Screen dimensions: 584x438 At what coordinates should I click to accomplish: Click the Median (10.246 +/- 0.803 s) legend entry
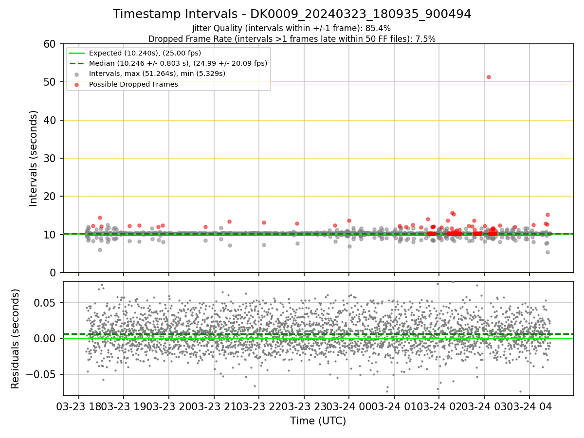tap(178, 63)
